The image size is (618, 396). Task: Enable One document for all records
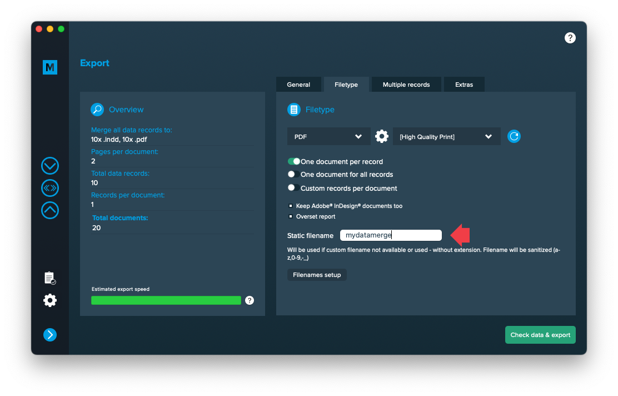(291, 175)
